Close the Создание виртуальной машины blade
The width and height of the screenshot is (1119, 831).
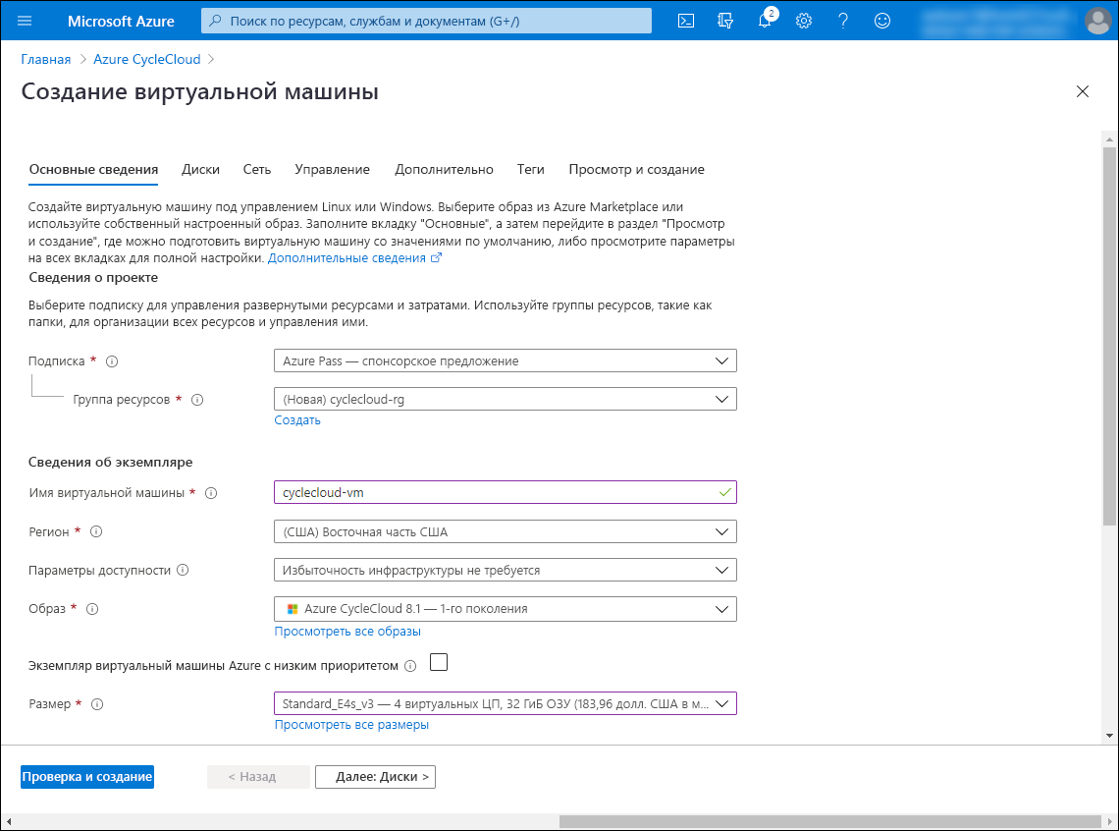pyautogui.click(x=1083, y=91)
